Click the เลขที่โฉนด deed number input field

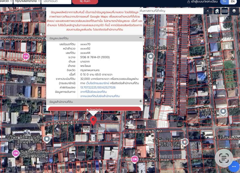click(57, 1)
